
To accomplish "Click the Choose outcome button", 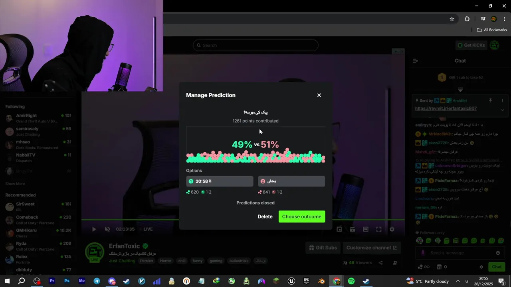I will point(302,216).
